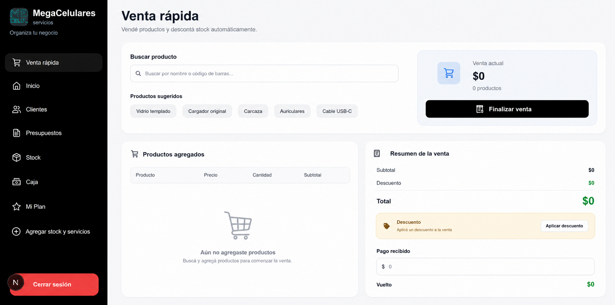Click the large empty cart illustration

pos(238,225)
